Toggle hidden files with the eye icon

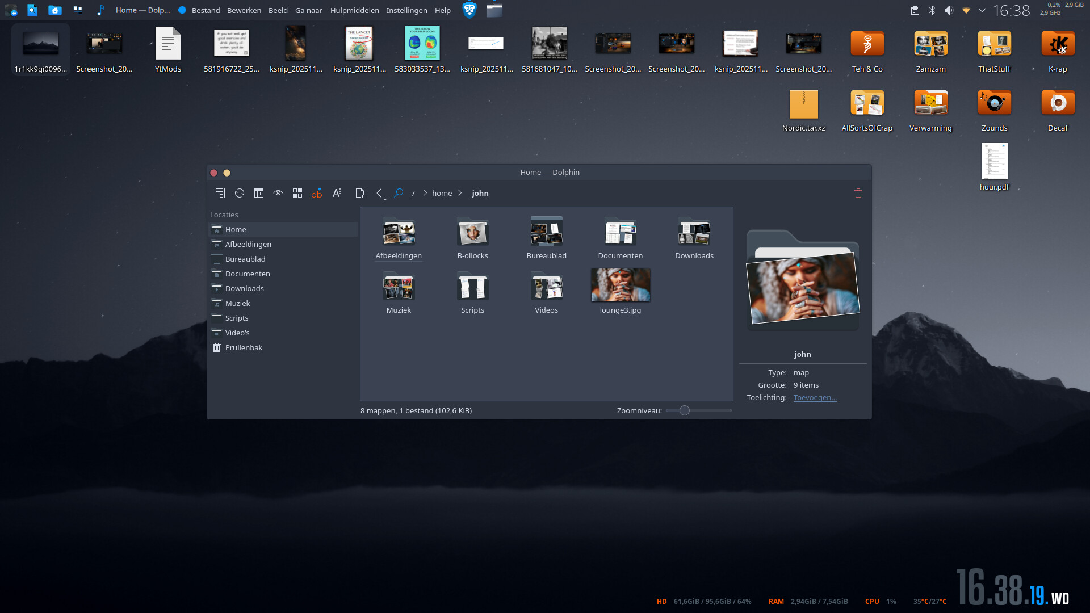click(278, 193)
